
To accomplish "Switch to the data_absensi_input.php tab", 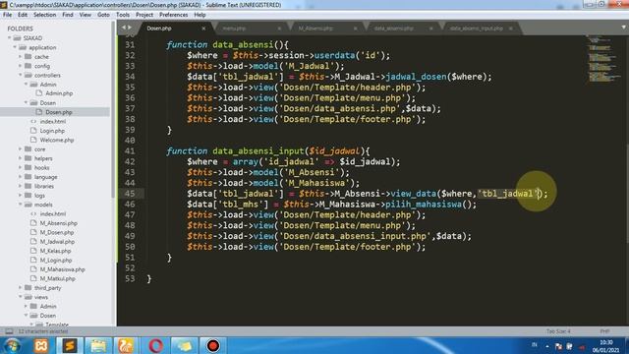I will tap(476, 29).
